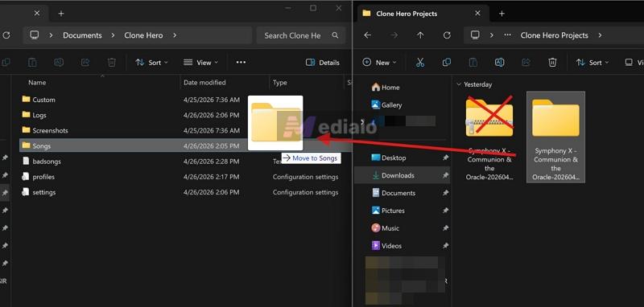Sort by Name column header
The width and height of the screenshot is (644, 307).
[37, 83]
